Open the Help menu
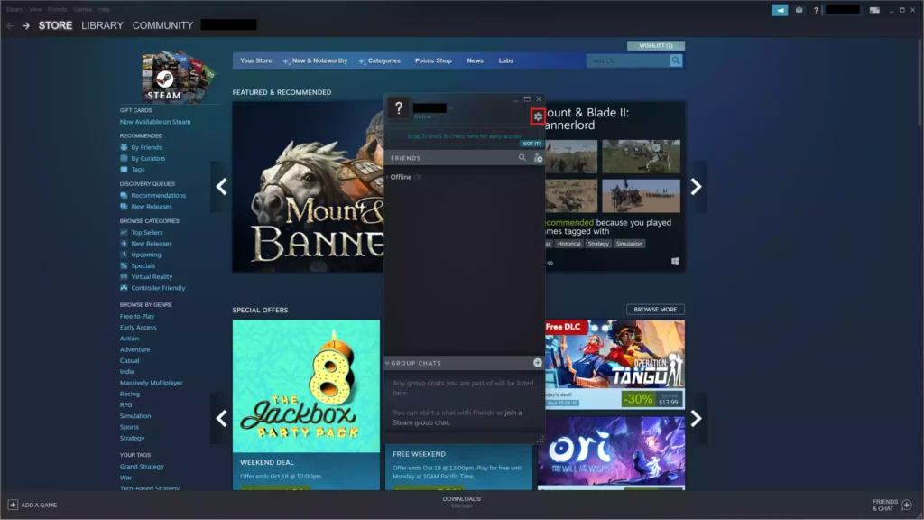 pyautogui.click(x=105, y=9)
